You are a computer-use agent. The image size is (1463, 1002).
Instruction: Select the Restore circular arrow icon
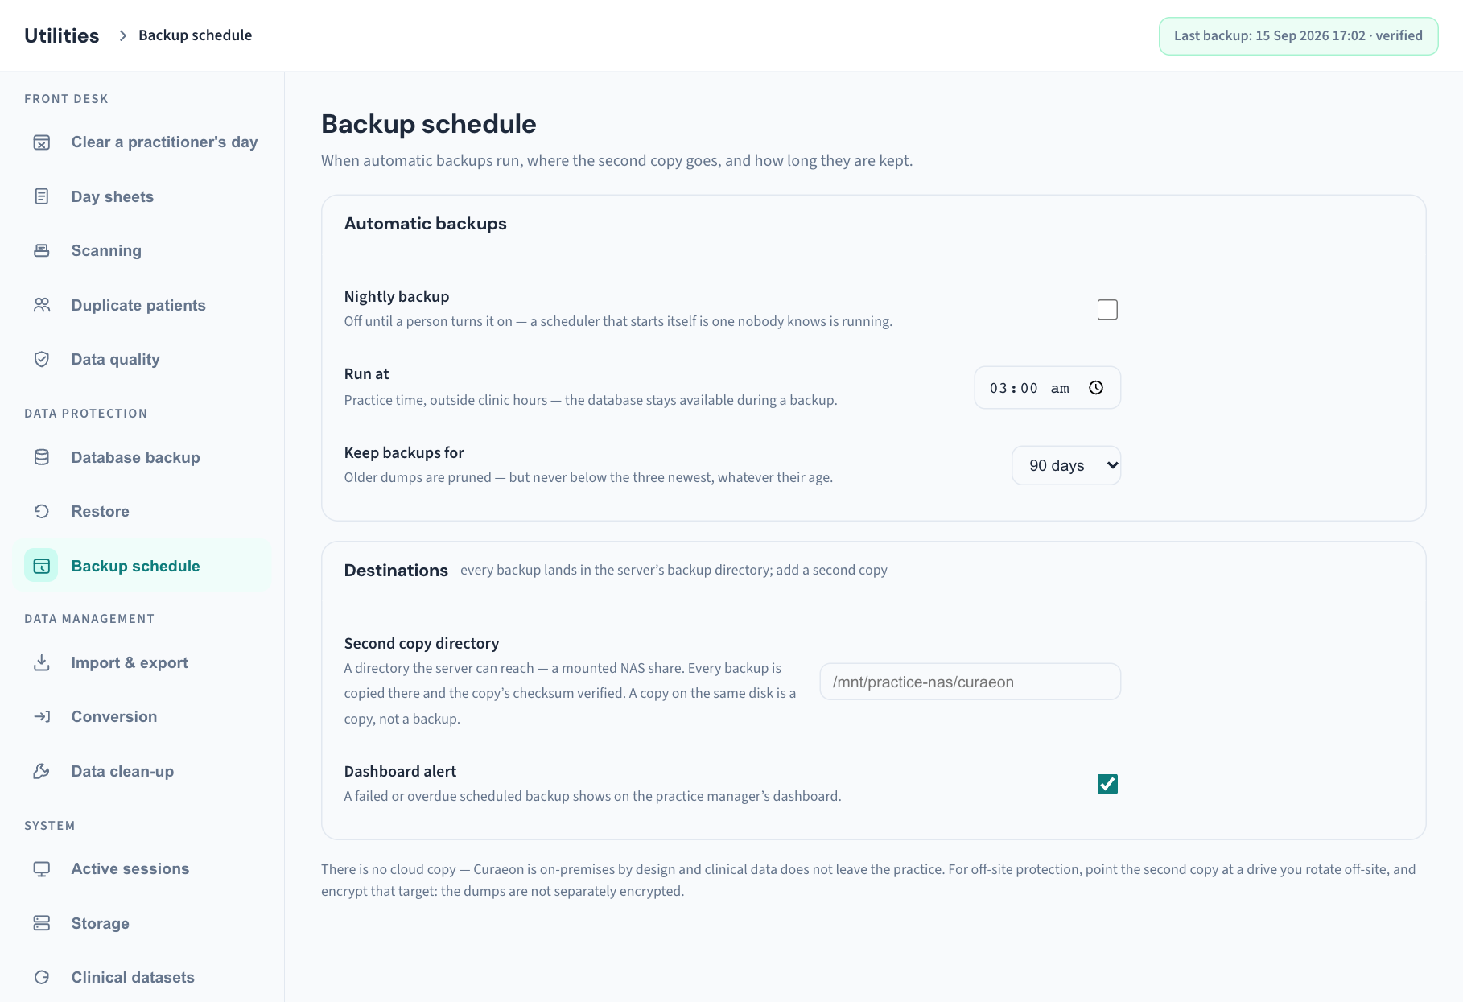(x=42, y=512)
